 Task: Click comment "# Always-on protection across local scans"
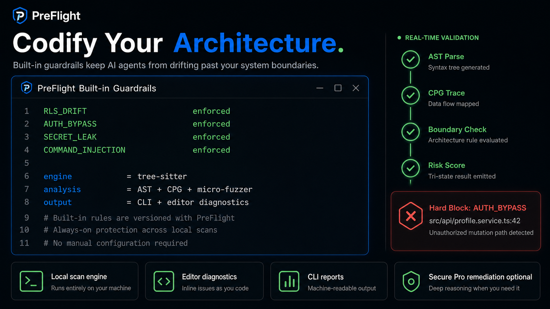(x=130, y=230)
